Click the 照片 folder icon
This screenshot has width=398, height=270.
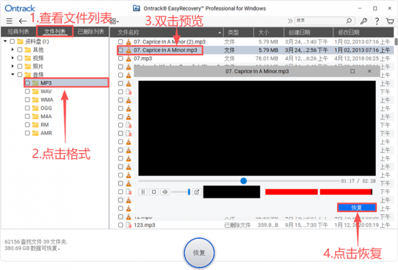pyautogui.click(x=28, y=67)
